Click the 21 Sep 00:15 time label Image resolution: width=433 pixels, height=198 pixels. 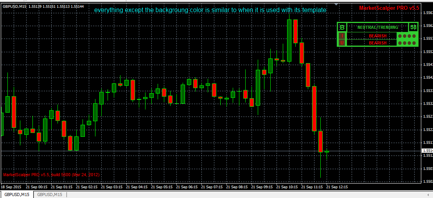36,187
